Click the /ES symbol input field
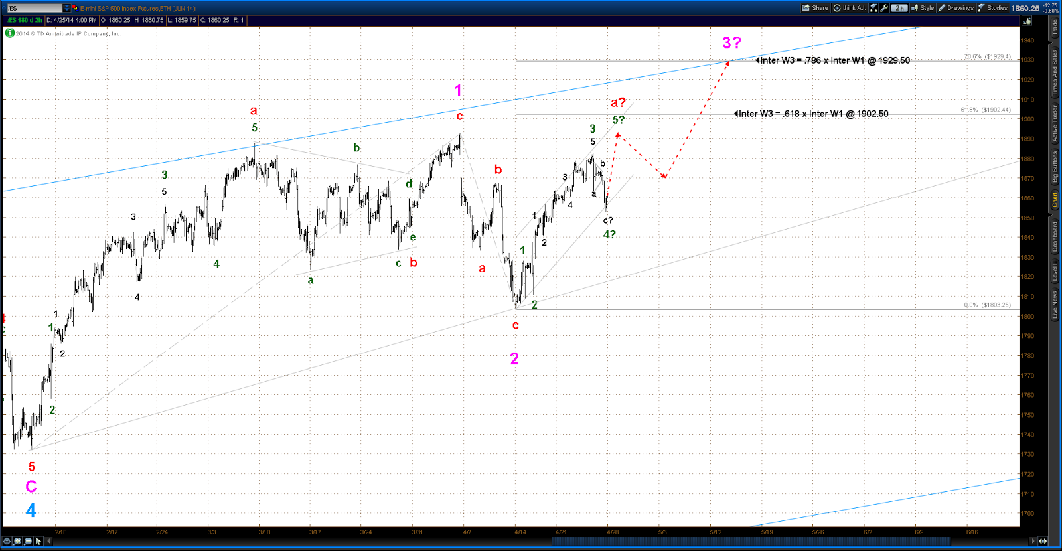The height and width of the screenshot is (551, 1062). 35,8
